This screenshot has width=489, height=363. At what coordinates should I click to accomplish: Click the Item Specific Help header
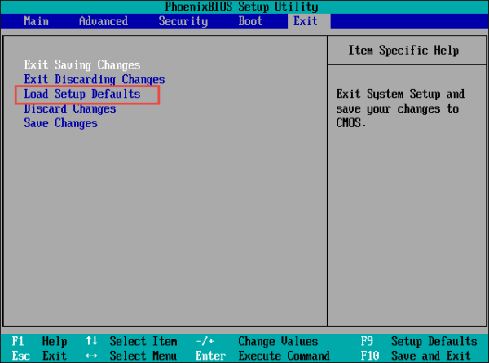point(403,51)
